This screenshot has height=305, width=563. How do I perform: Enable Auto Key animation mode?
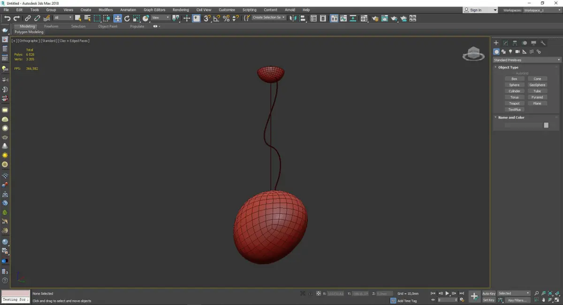click(x=488, y=293)
